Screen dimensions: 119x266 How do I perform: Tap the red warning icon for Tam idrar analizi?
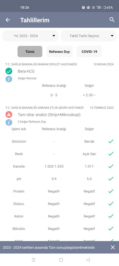pyautogui.click(x=9, y=115)
